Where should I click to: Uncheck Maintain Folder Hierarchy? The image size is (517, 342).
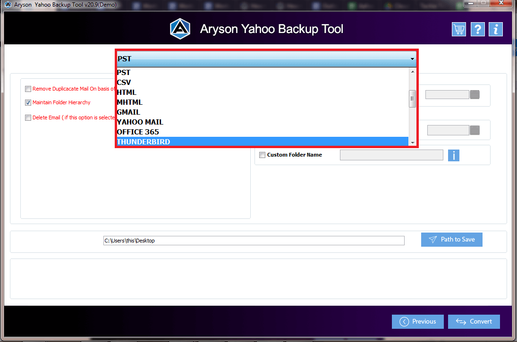pyautogui.click(x=28, y=102)
